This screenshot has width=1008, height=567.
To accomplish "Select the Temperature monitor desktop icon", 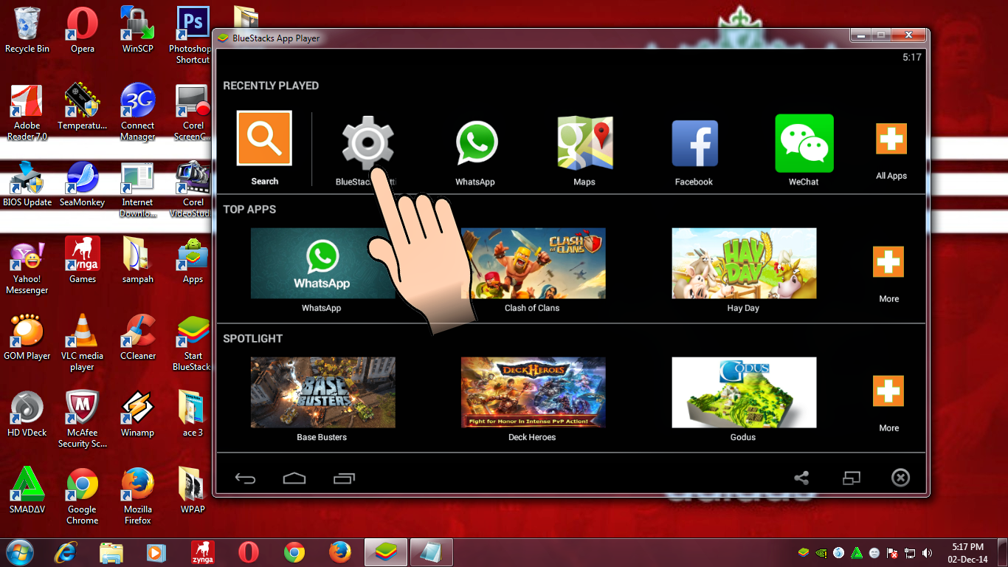I will coord(83,107).
